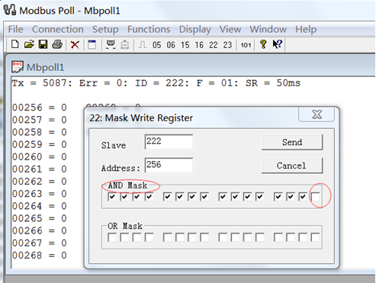
Task: Click the 101 toolbar button
Action: (246, 45)
